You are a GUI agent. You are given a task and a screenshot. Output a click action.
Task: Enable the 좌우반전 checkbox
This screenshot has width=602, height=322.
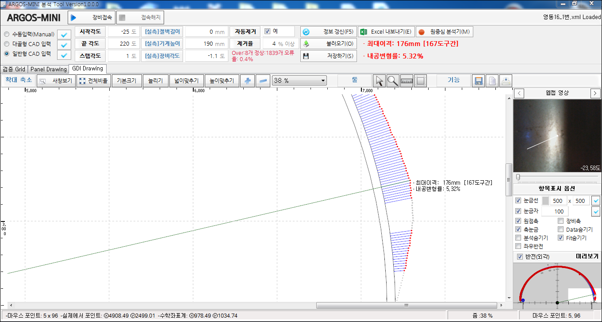point(518,246)
